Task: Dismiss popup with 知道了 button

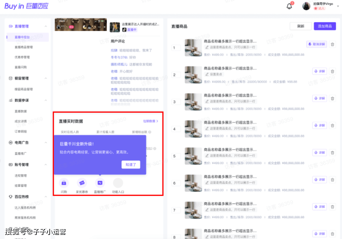Action: tap(131, 164)
